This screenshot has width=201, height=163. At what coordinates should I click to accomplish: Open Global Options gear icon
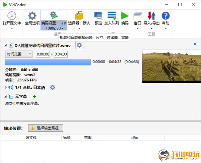coord(32,16)
